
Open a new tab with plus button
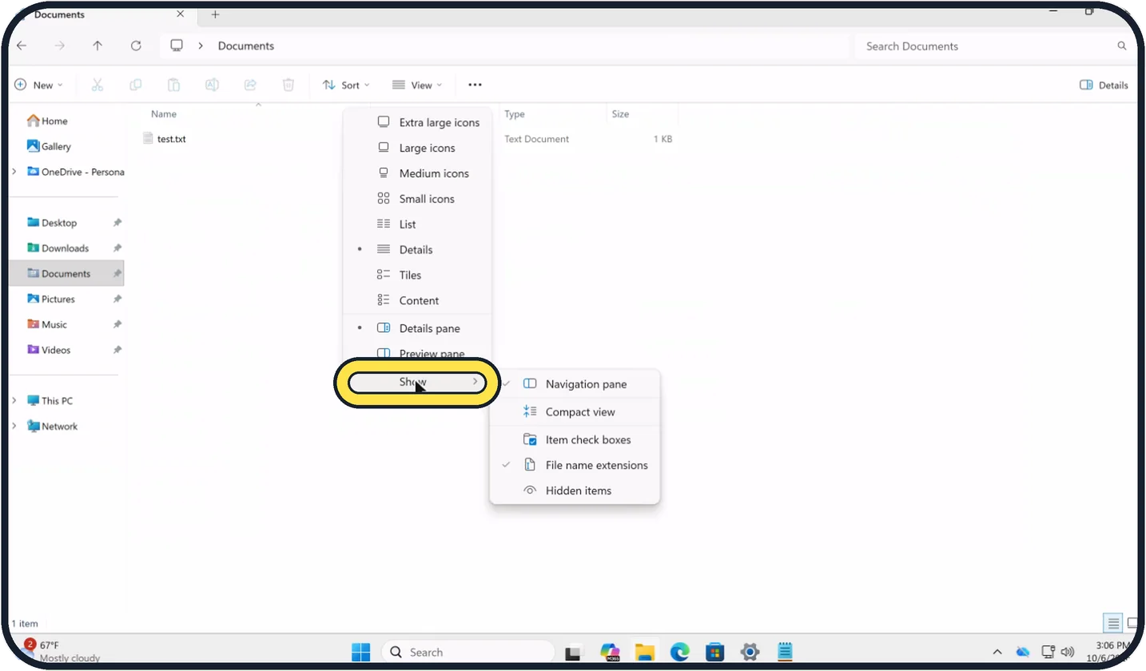pos(215,14)
